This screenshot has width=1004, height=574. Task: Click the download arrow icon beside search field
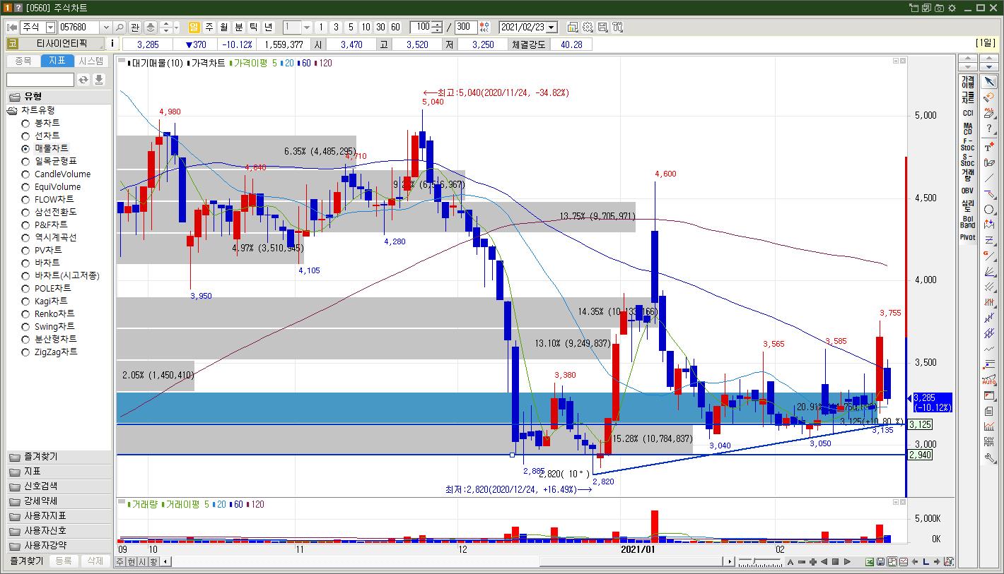click(x=99, y=79)
